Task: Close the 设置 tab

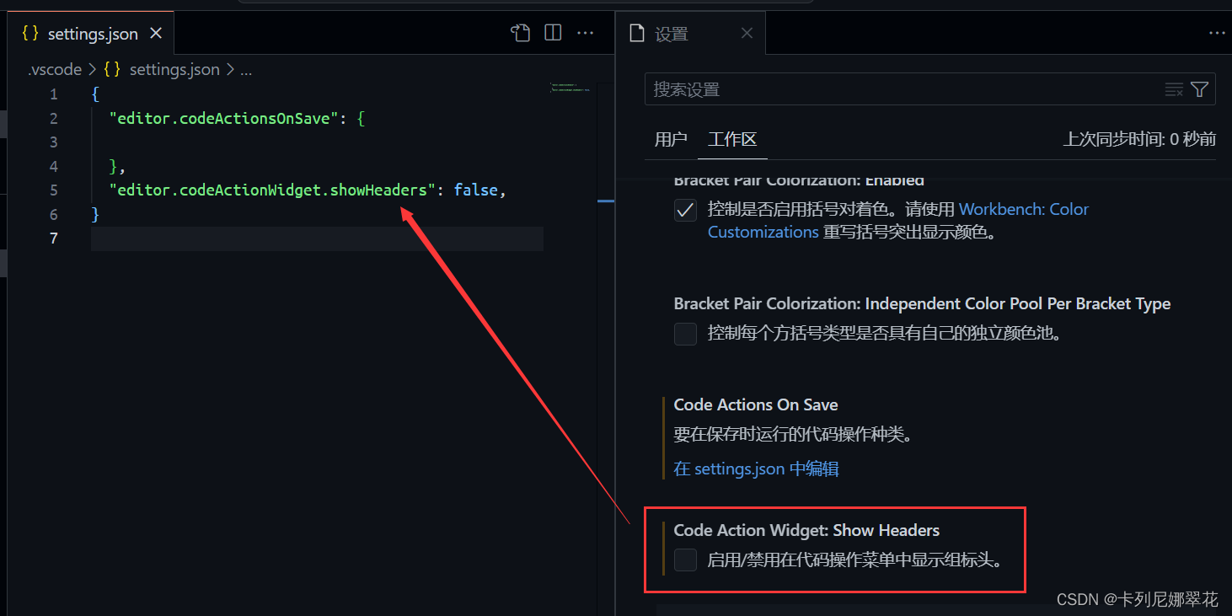Action: click(x=747, y=34)
